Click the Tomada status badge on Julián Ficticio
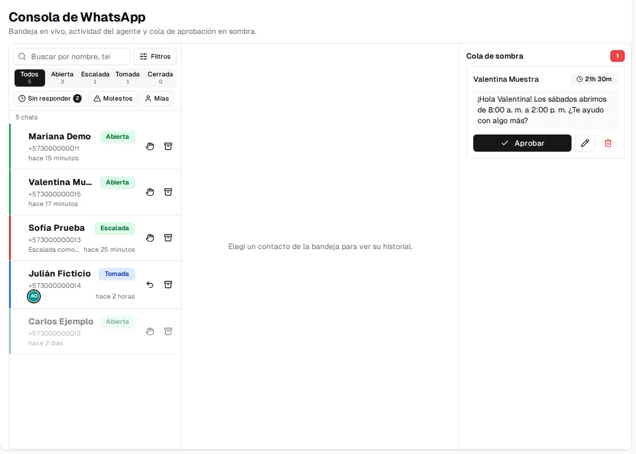This screenshot has width=636, height=454. (x=117, y=274)
